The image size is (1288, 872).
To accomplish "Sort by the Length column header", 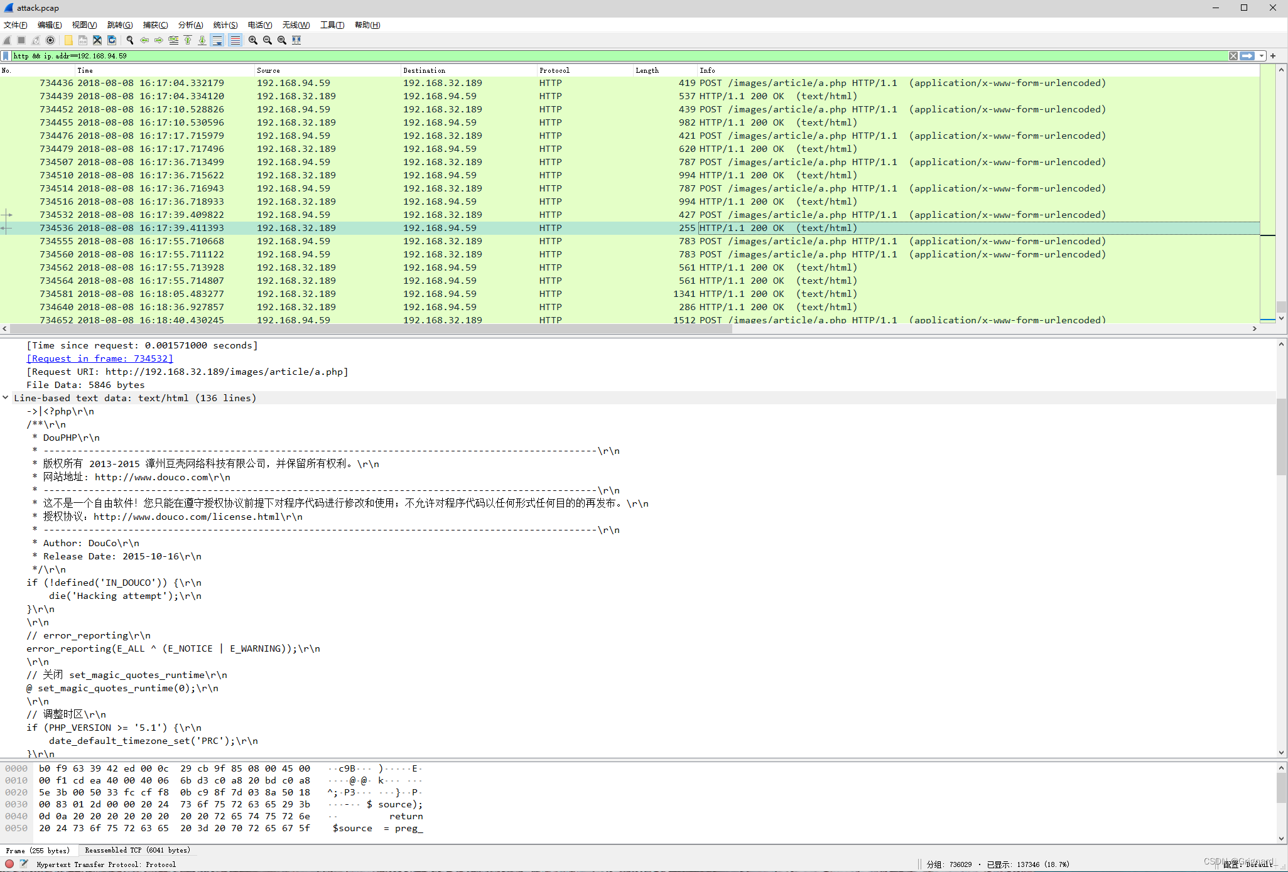I will [665, 70].
